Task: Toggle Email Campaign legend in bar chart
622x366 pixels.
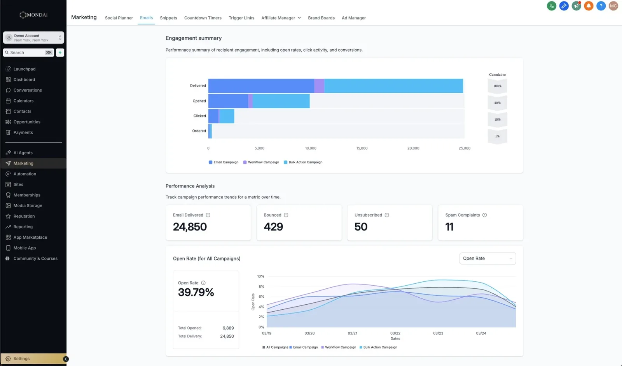Action: [x=224, y=162]
